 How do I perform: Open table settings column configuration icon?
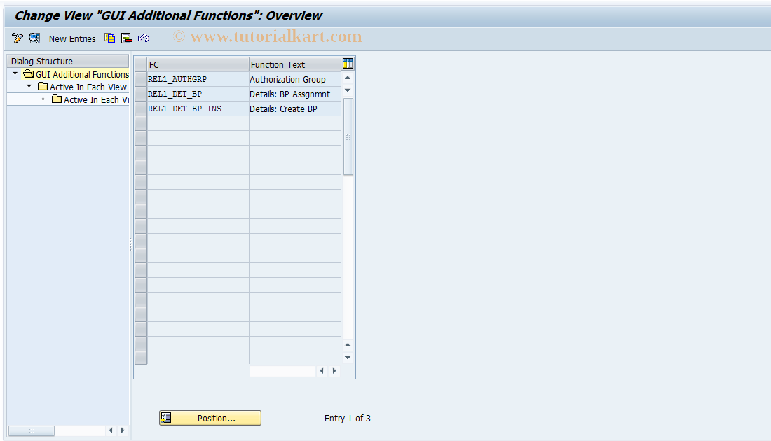pyautogui.click(x=348, y=64)
